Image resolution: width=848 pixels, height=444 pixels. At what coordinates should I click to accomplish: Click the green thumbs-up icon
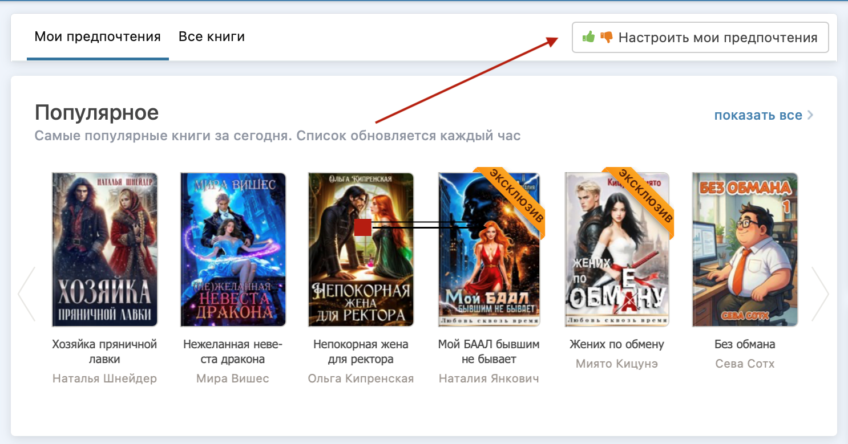pyautogui.click(x=588, y=38)
